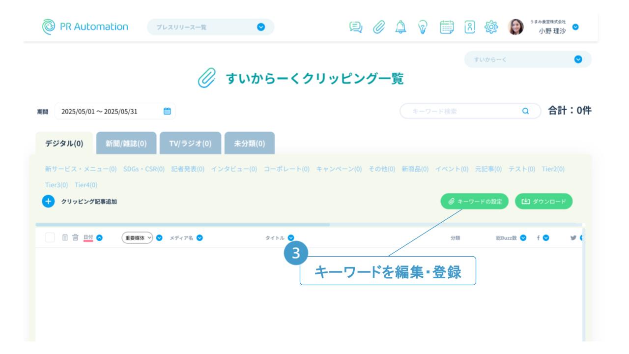
Task: Open the 重要媒体 select dropdown
Action: pos(136,237)
